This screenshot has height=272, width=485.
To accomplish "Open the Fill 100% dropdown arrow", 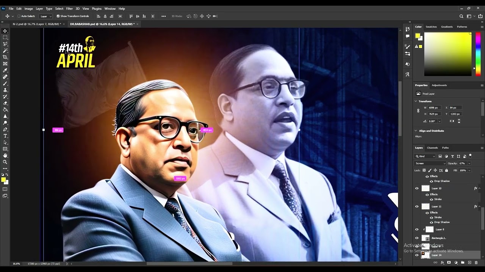I will point(469,170).
